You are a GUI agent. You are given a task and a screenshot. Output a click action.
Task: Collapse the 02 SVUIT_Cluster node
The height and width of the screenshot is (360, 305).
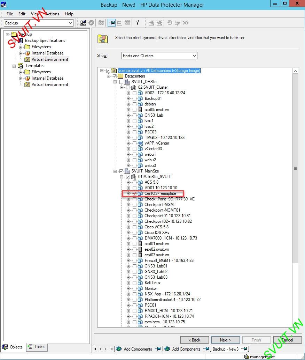pyautogui.click(x=122, y=87)
